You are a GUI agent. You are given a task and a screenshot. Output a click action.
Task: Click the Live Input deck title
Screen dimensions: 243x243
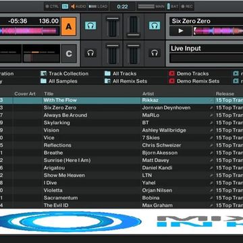point(186,49)
